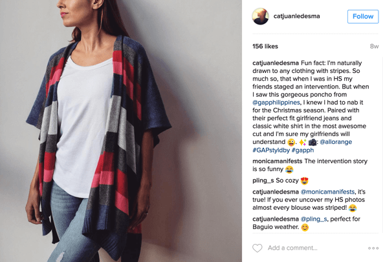Click the @pling_s mention in reply
The image size is (383, 262).
[x=314, y=219]
